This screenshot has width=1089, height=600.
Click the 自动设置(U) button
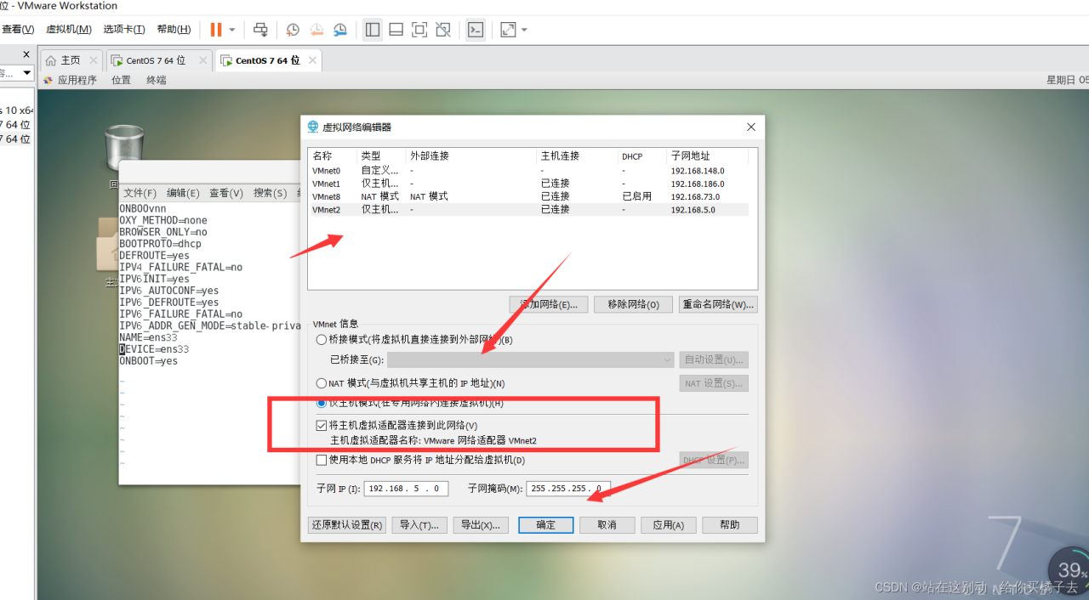[x=714, y=360]
